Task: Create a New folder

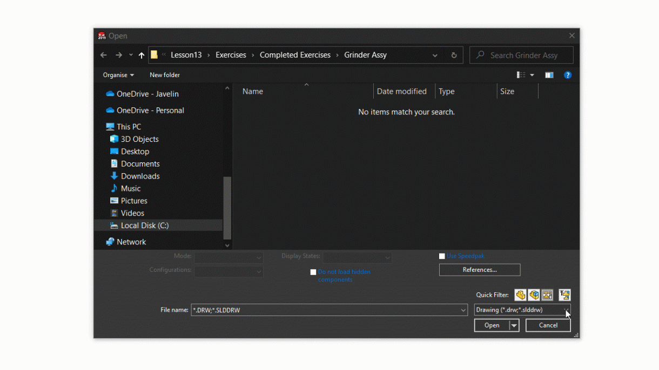Action: [x=165, y=75]
